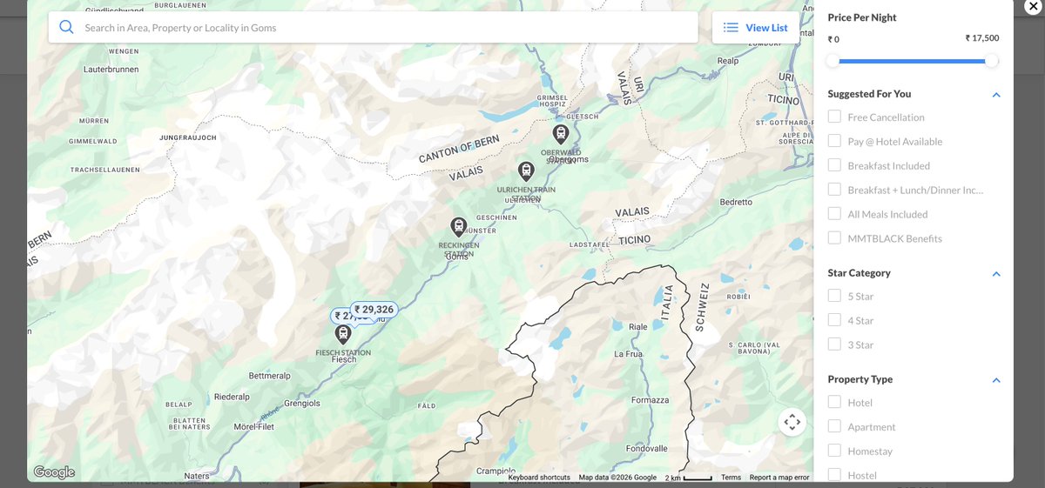Viewport: 1045px width, 488px height.
Task: Click the maximum price slider handle
Action: pyautogui.click(x=991, y=61)
